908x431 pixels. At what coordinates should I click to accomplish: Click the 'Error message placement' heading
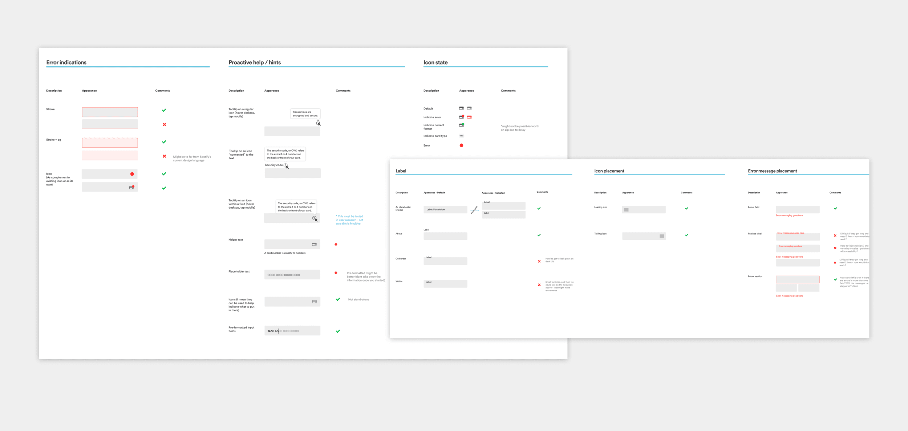pyautogui.click(x=772, y=171)
